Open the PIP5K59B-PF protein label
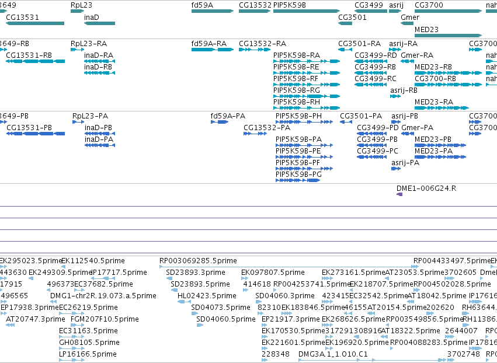The image size is (497, 363). pyautogui.click(x=298, y=163)
